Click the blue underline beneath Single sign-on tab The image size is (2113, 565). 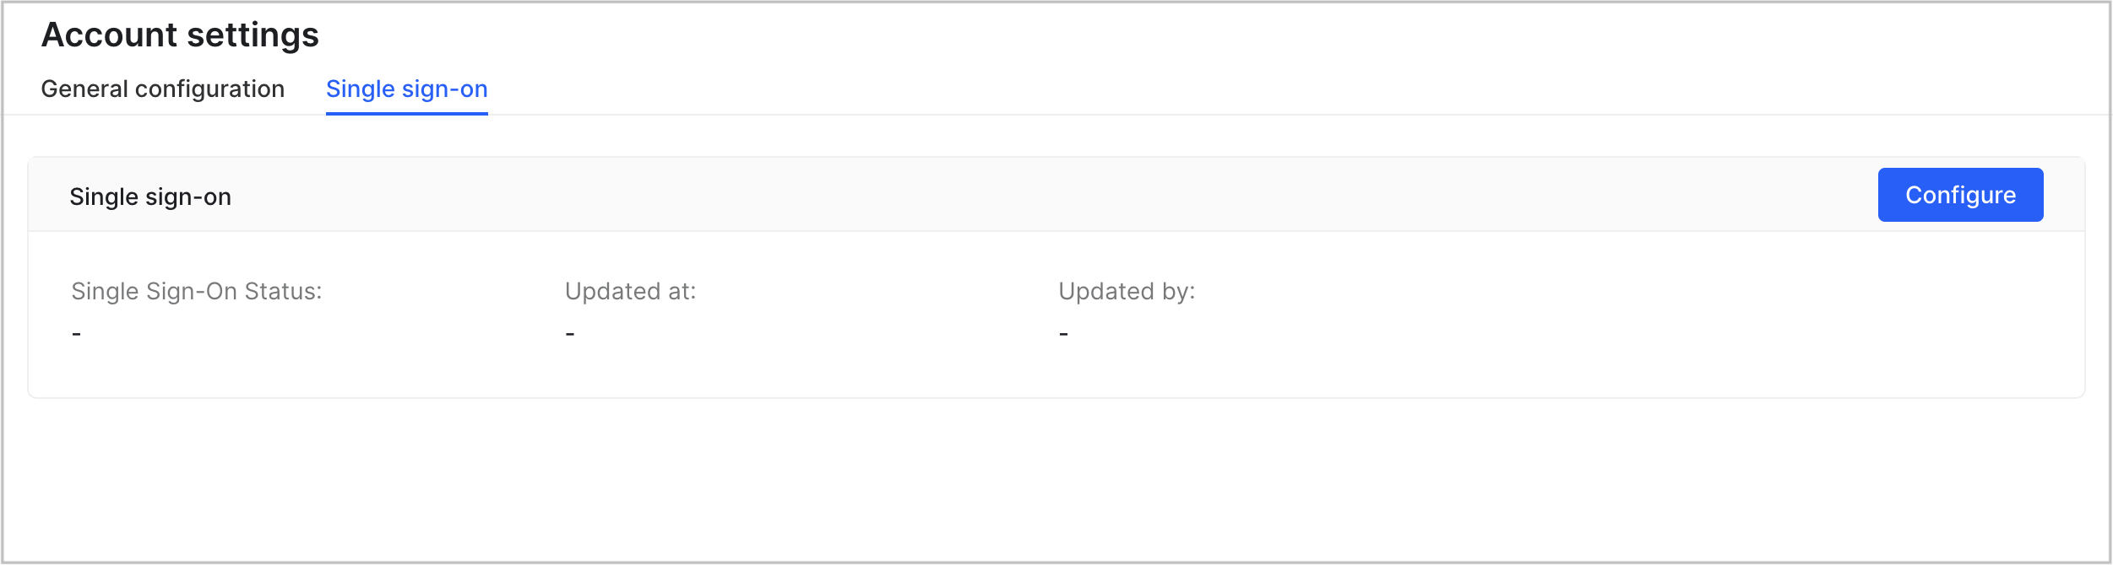[406, 113]
